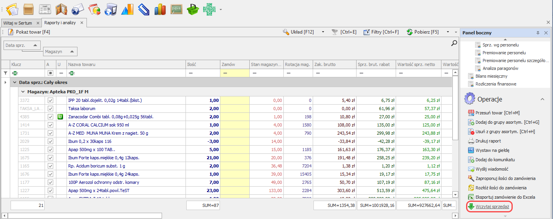Click the blue paperclip toolbar icon
The width and height of the screenshot is (553, 219).
point(144,9)
